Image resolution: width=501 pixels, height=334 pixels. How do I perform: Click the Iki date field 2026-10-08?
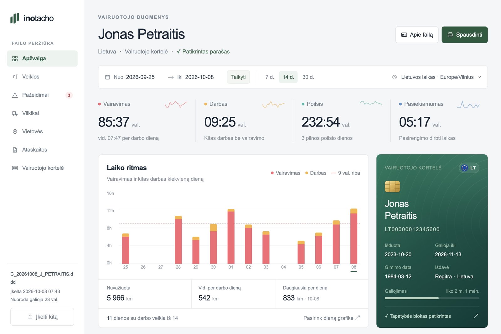point(199,77)
